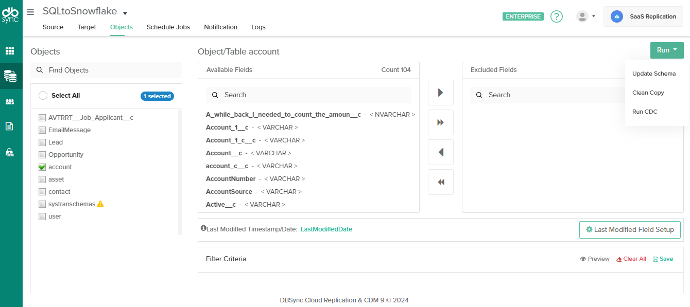Move all fields to excluded with double right arrow
This screenshot has height=307, width=690.
click(x=441, y=122)
